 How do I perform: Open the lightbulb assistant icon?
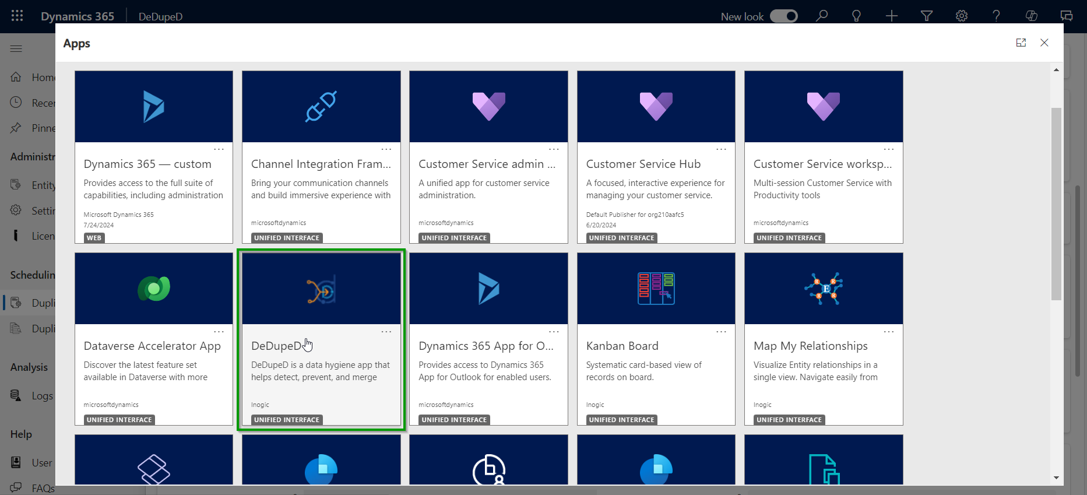click(x=856, y=16)
